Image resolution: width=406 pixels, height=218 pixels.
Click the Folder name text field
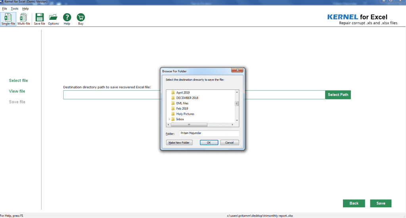point(209,133)
